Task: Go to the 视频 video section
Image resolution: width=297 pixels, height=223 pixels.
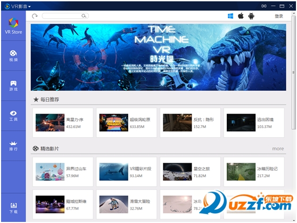Action: click(13, 56)
